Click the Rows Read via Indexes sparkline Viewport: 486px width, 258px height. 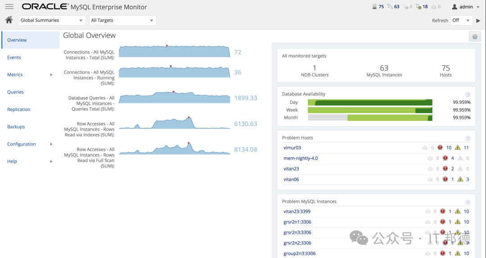pos(175,122)
